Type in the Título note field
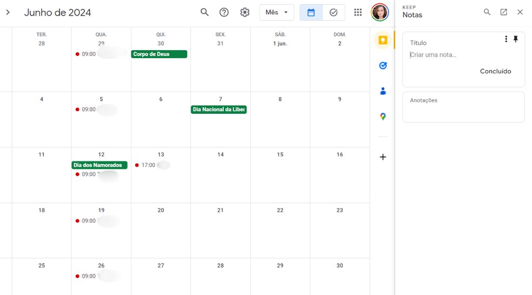 (454, 43)
